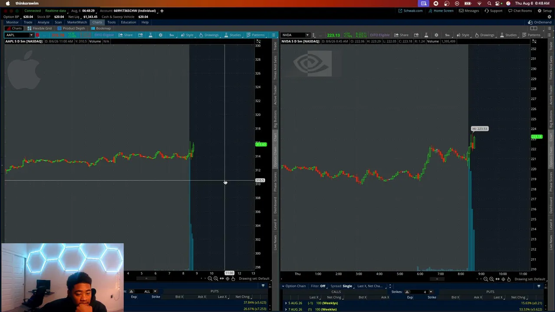The width and height of the screenshot is (555, 312).
Task: Click the flask icon on NVDA chart toolbar
Action: click(x=426, y=35)
